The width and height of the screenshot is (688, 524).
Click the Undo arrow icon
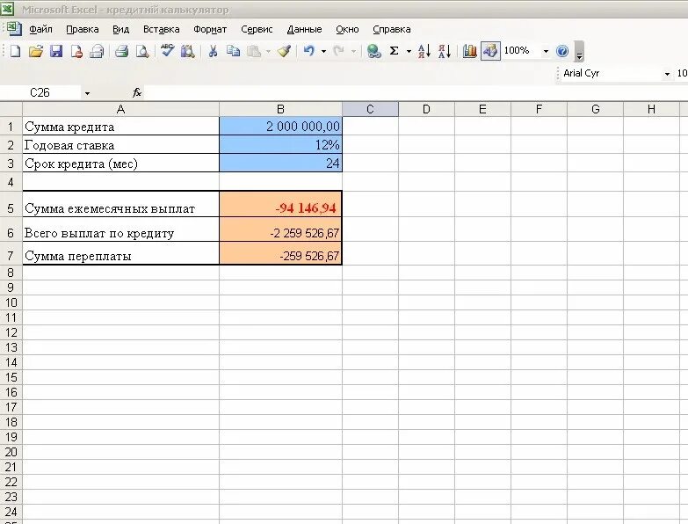(309, 51)
